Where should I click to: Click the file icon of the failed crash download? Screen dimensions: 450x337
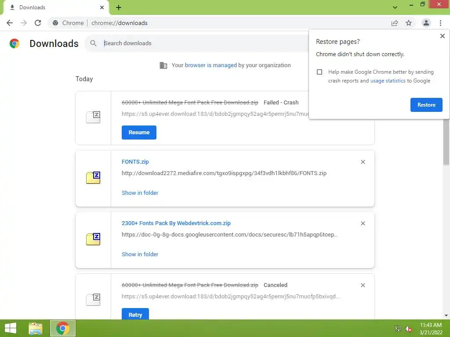pyautogui.click(x=93, y=117)
